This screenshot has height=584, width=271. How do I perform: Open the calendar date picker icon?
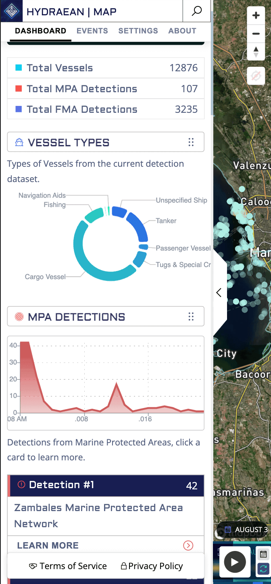coord(263,554)
